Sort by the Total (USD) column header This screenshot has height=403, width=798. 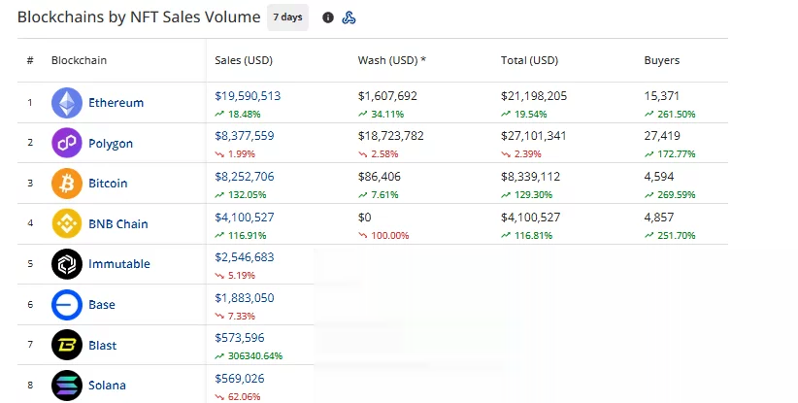point(529,60)
